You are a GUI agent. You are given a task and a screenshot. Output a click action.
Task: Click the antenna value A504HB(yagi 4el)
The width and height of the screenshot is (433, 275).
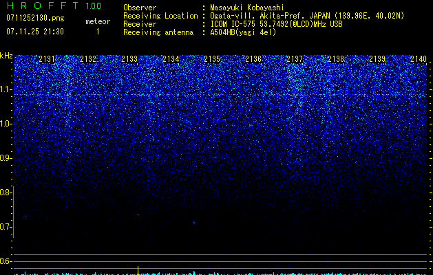(243, 32)
